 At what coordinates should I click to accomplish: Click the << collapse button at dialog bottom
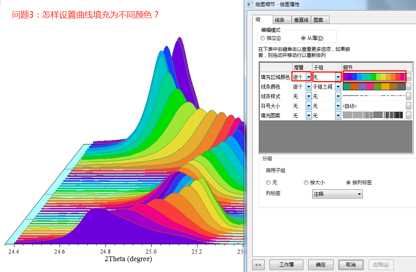pos(258,265)
